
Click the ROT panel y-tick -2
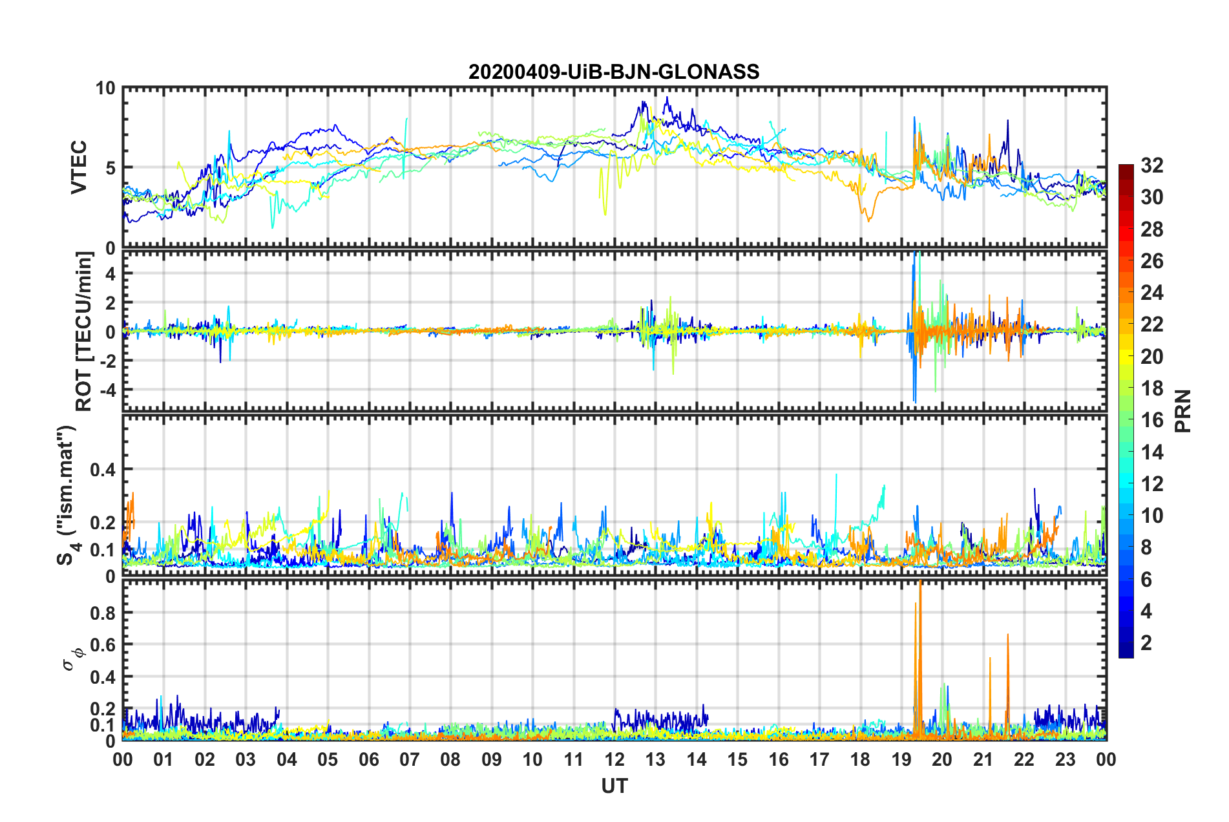(x=108, y=361)
